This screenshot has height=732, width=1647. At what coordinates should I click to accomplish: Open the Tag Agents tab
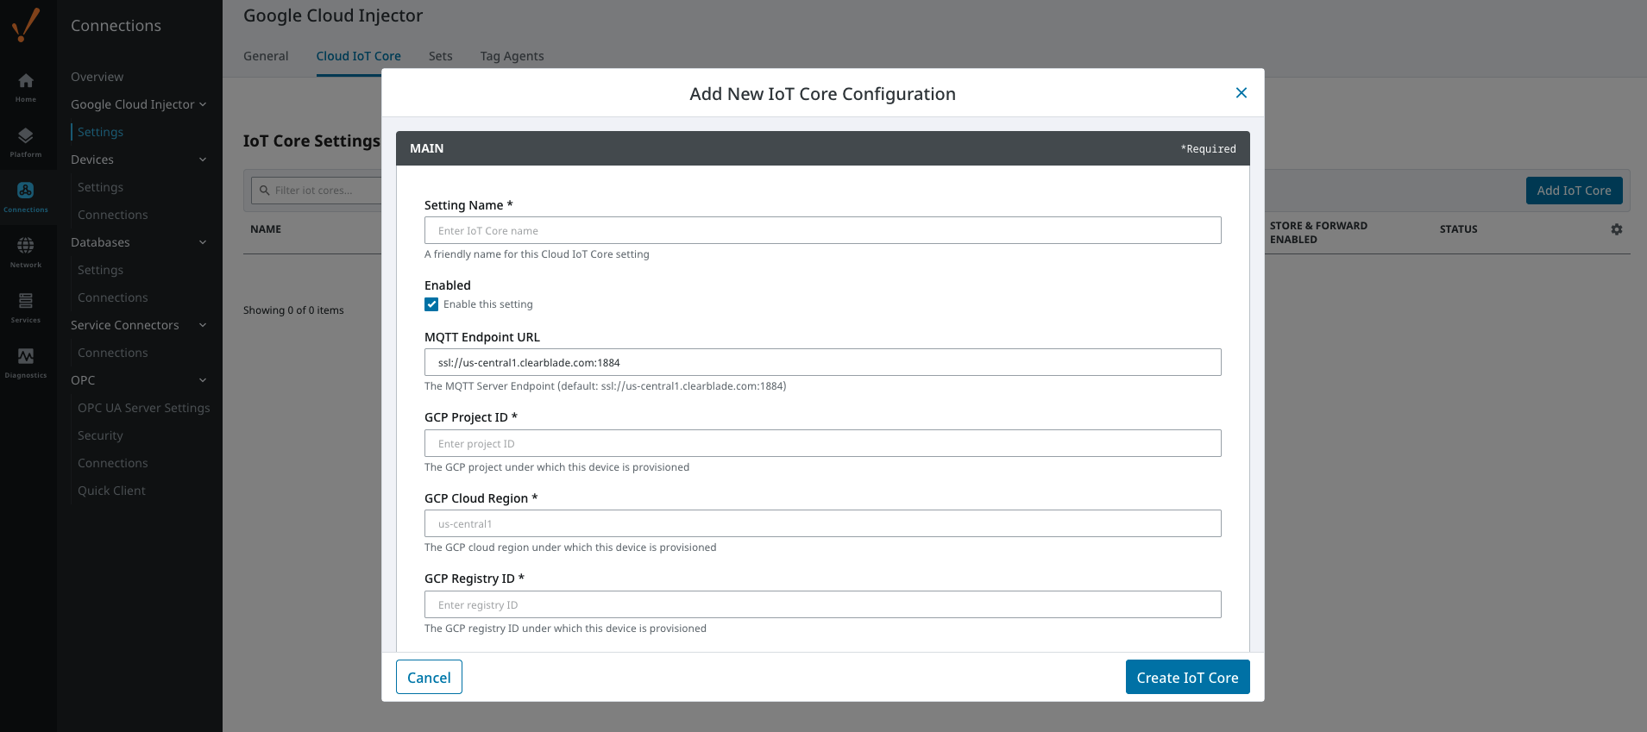(512, 56)
